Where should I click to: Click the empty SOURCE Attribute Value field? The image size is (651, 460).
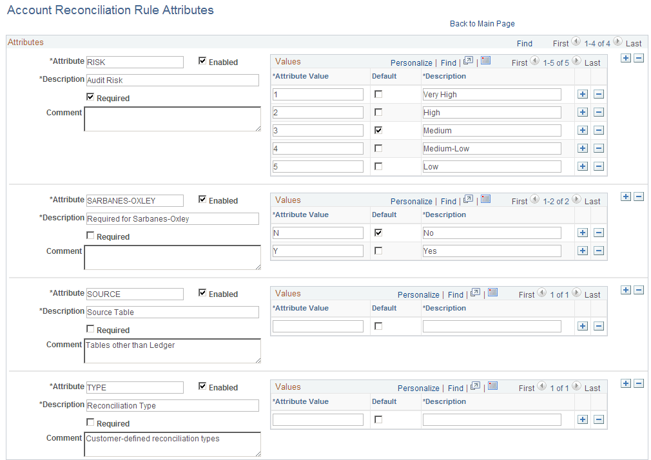tap(318, 326)
